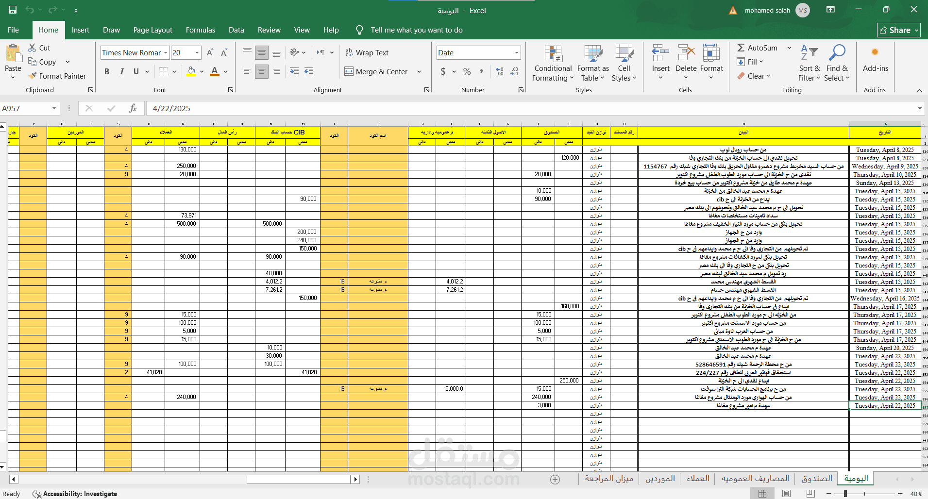Click the Orientation text angle icon

tap(294, 52)
